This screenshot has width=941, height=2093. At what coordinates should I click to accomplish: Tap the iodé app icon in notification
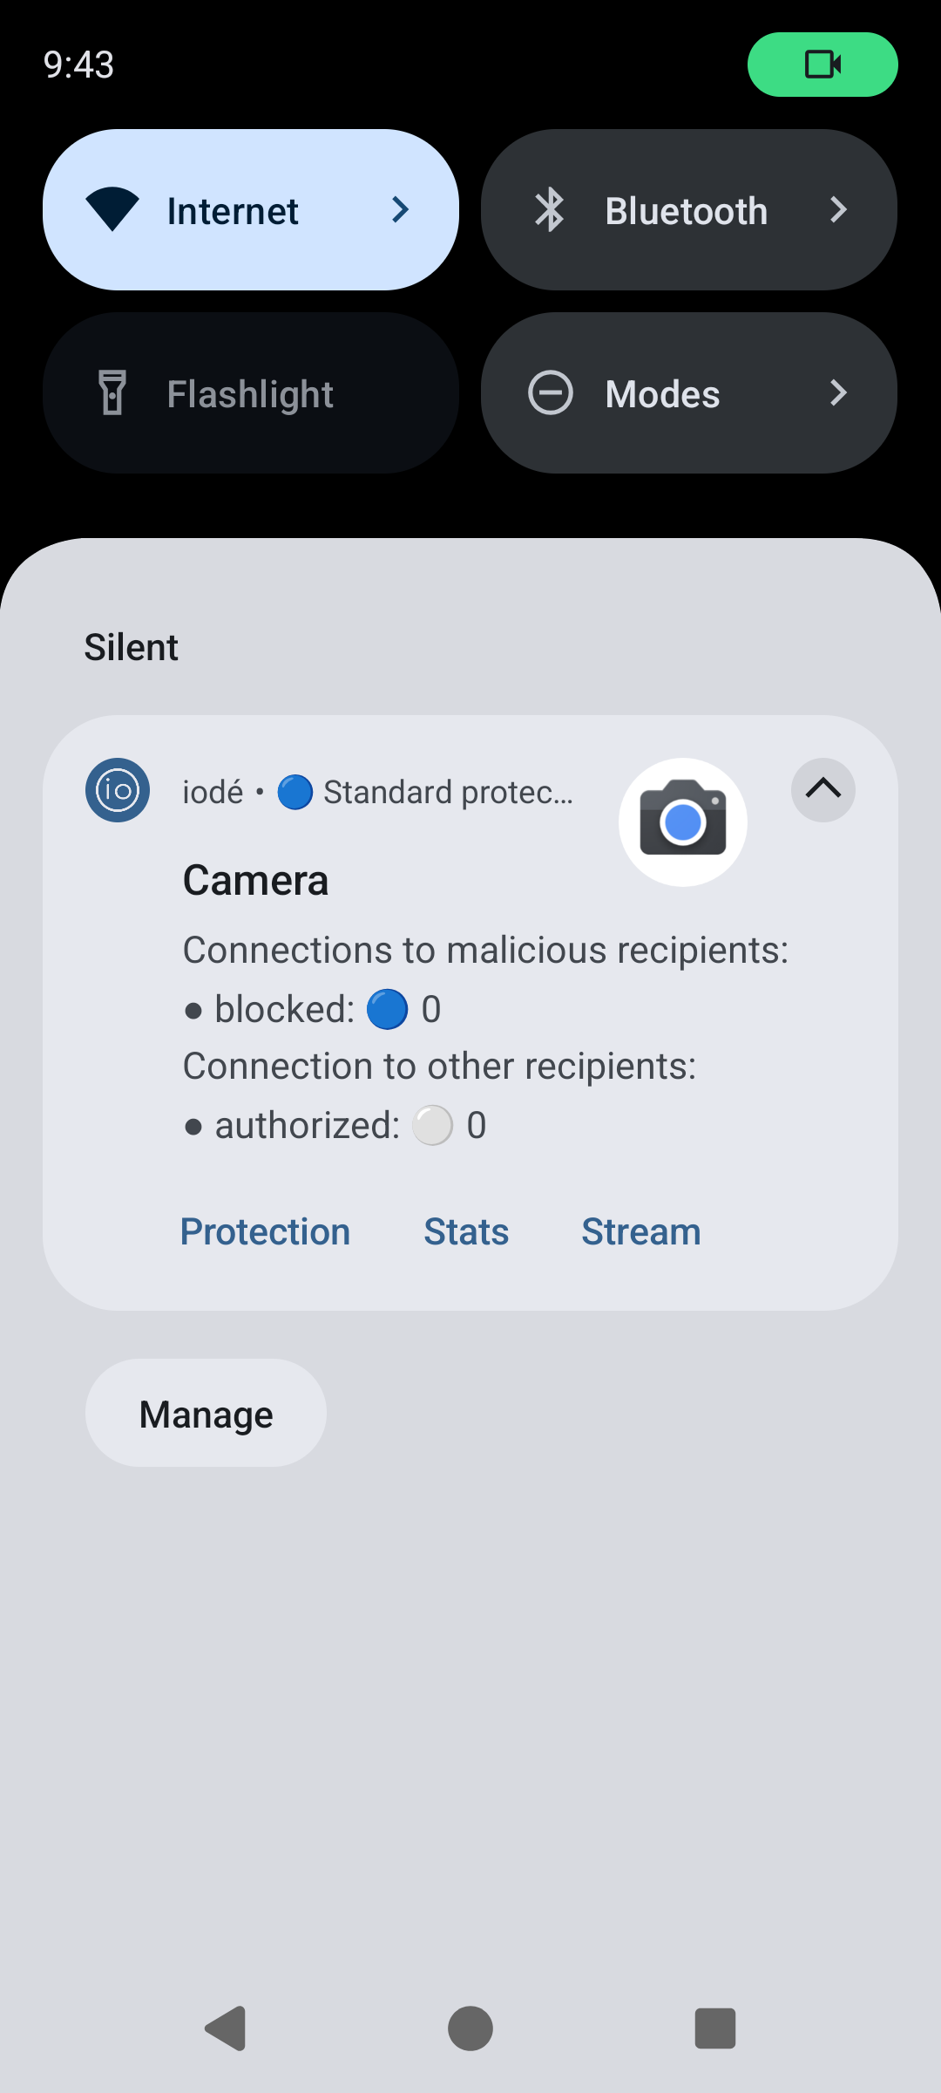point(118,790)
